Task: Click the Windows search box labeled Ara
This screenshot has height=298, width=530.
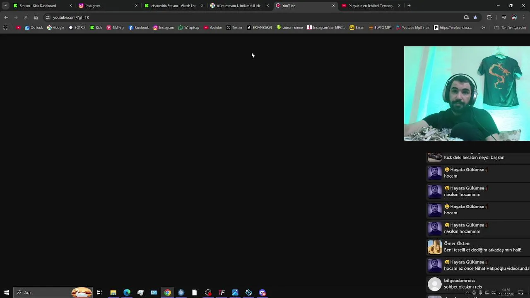Action: 53,293
